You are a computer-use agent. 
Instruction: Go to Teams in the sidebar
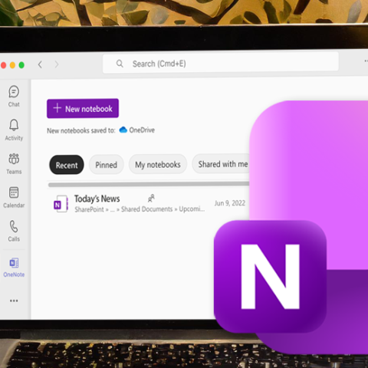(14, 163)
